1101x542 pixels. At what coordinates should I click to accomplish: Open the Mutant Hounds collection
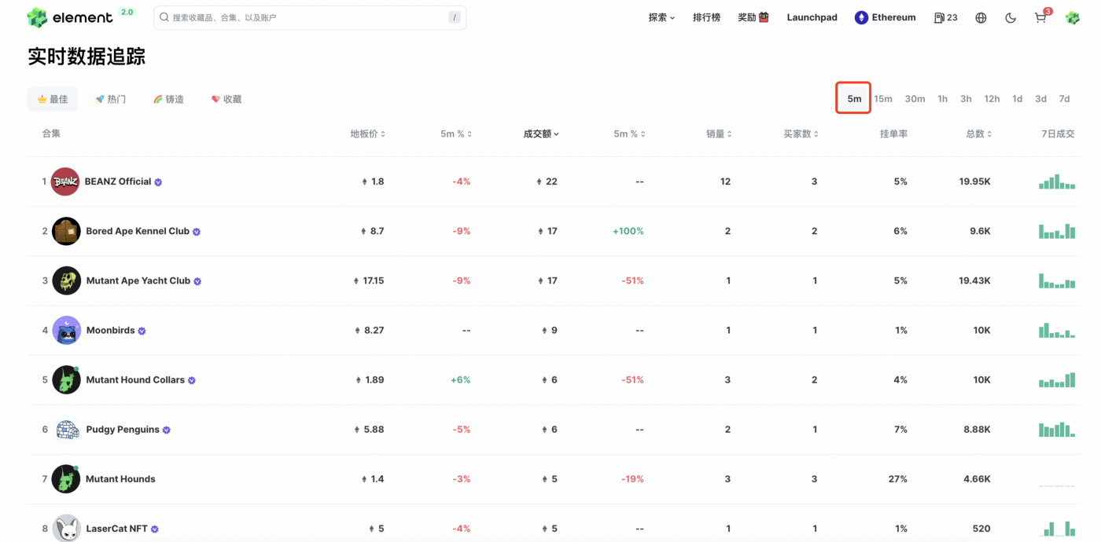[x=120, y=478]
